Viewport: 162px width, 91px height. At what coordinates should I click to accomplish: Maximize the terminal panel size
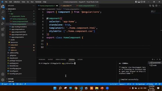(x=157, y=59)
